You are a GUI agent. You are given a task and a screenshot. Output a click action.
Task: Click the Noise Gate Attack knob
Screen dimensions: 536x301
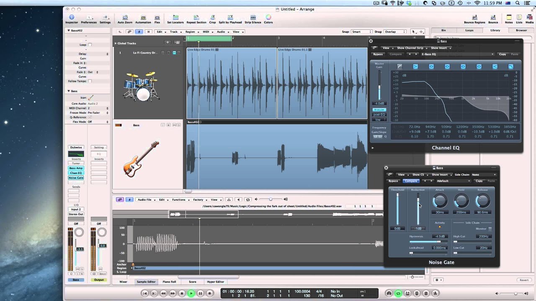pos(440,201)
